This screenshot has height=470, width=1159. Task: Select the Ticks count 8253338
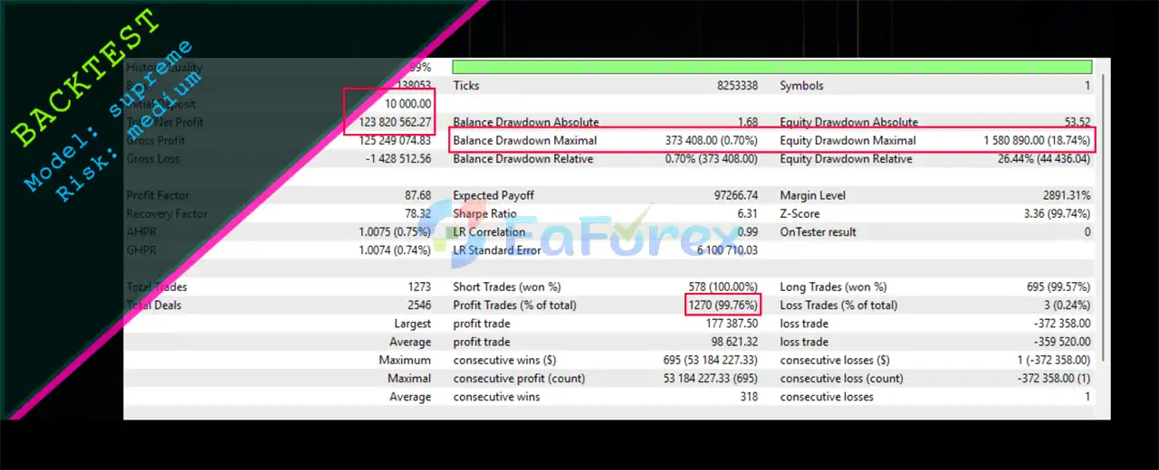735,86
